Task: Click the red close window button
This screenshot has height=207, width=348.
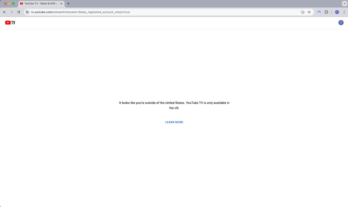Action: point(5,3)
